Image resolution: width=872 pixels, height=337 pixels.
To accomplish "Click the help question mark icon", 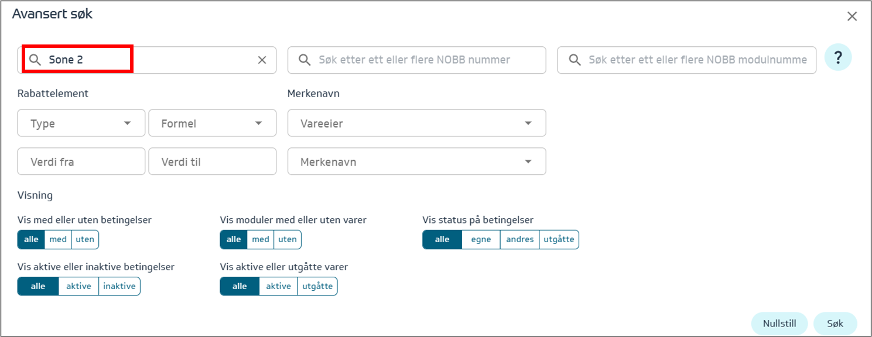I will (838, 57).
